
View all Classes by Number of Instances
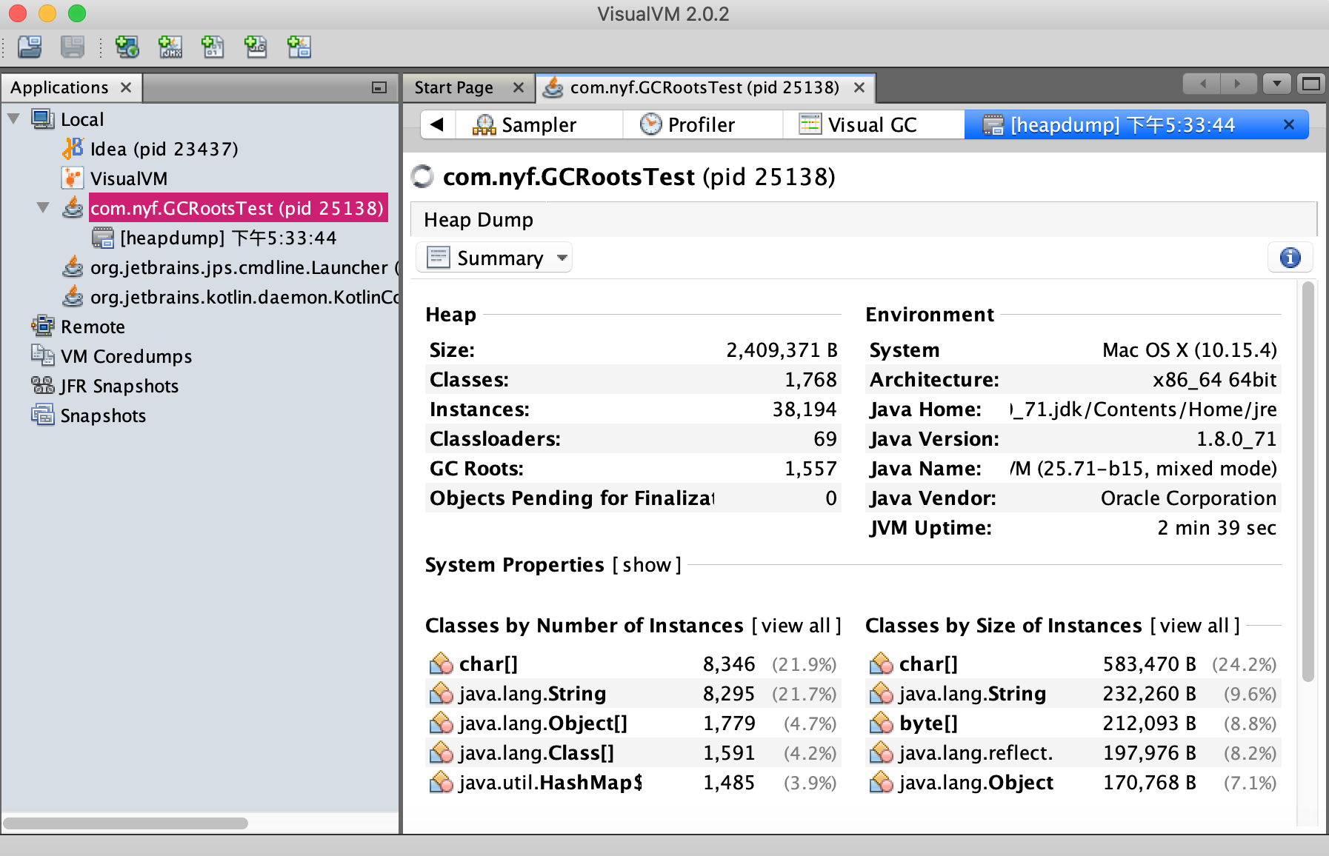(796, 626)
